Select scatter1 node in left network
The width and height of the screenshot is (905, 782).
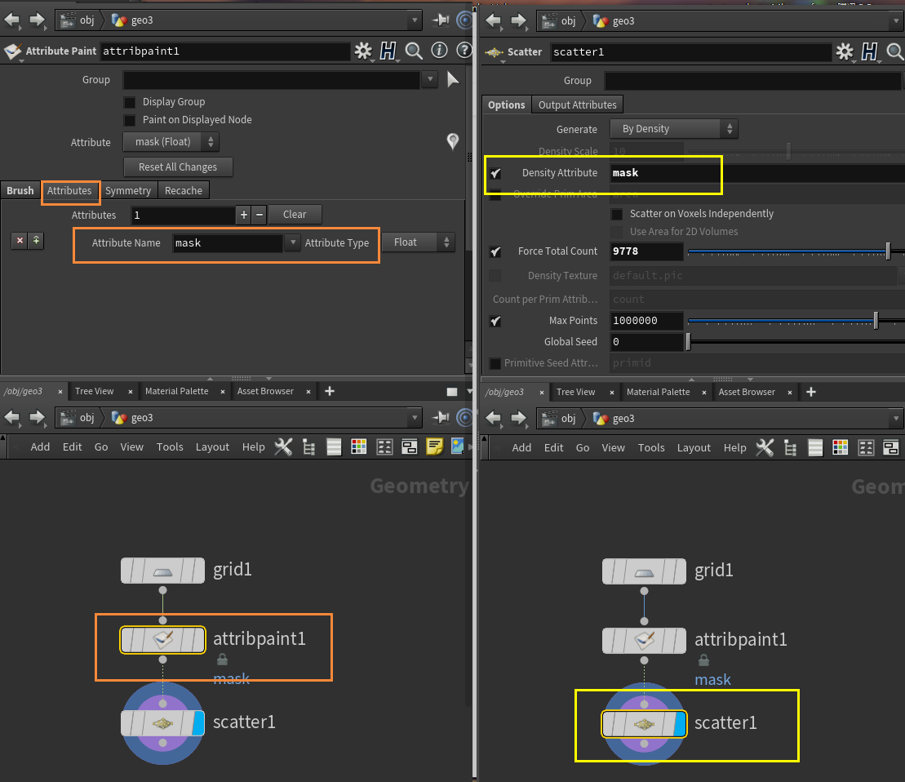pyautogui.click(x=162, y=723)
